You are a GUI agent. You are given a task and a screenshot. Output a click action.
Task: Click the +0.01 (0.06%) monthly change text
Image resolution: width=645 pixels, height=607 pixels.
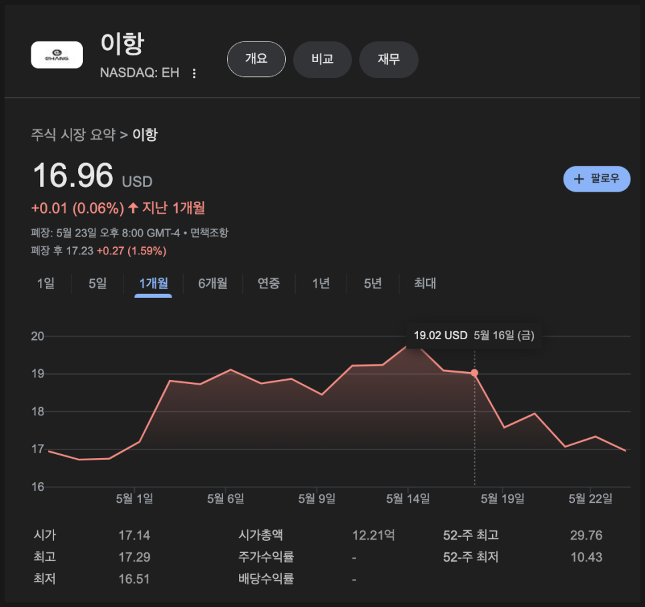point(77,208)
